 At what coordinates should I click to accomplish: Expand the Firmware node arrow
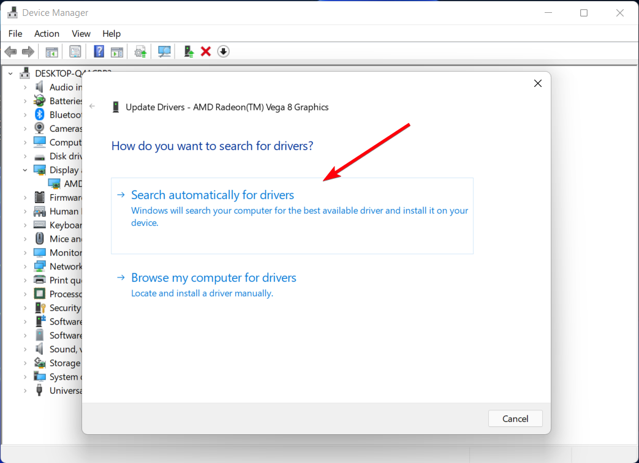click(25, 197)
